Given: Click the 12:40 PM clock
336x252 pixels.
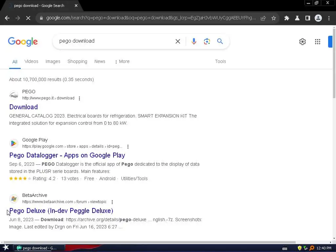Looking at the screenshot, I should 324,248.
